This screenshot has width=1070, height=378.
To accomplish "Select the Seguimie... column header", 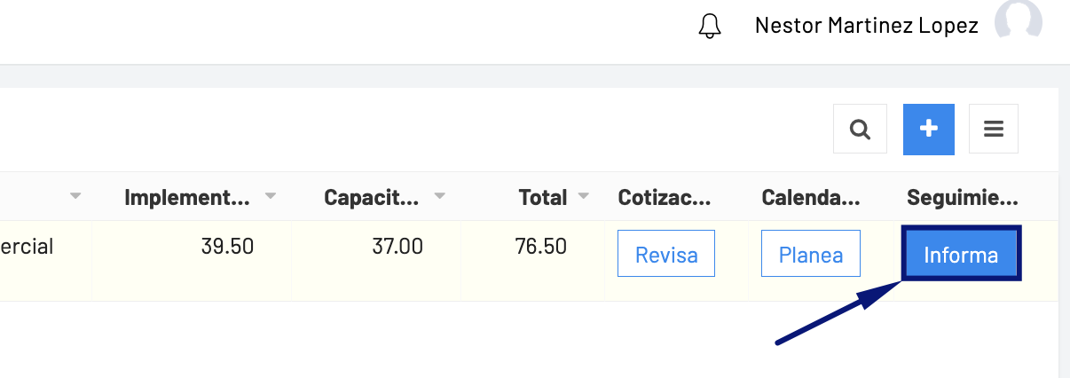I will click(x=962, y=197).
